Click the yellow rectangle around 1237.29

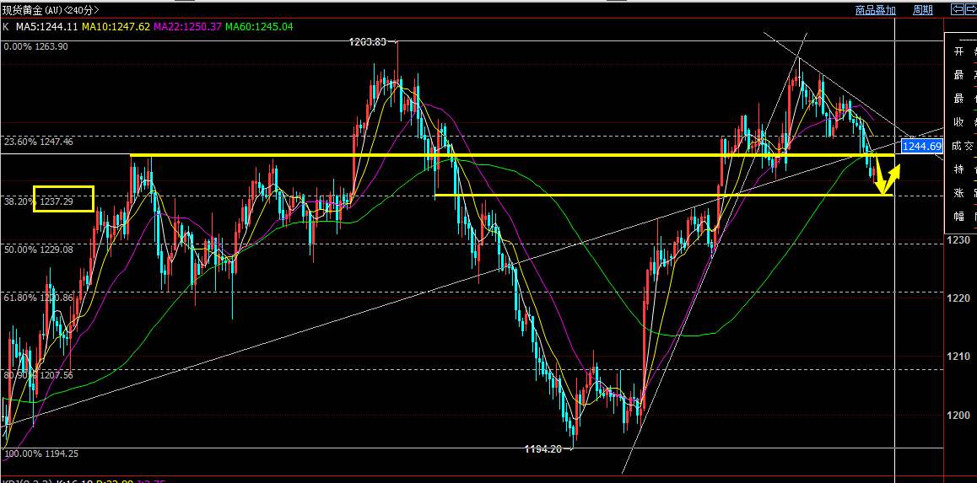coord(63,199)
